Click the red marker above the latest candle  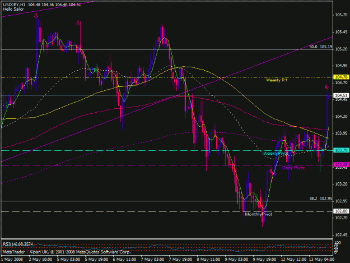click(x=326, y=86)
